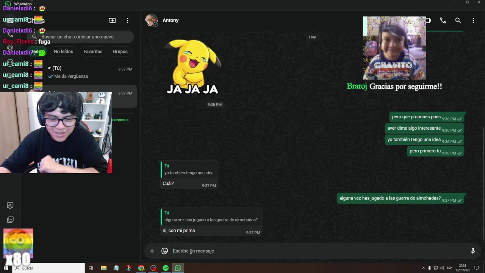Select sent message yo también tengo una idea
The height and width of the screenshot is (273, 485).
click(424, 140)
